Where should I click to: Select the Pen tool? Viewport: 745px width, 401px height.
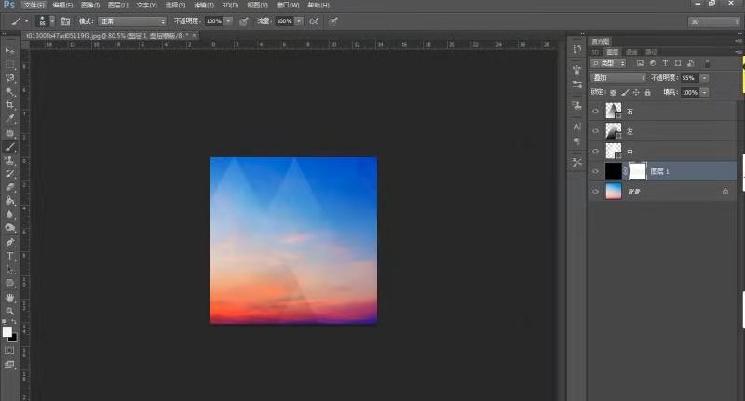click(x=9, y=243)
